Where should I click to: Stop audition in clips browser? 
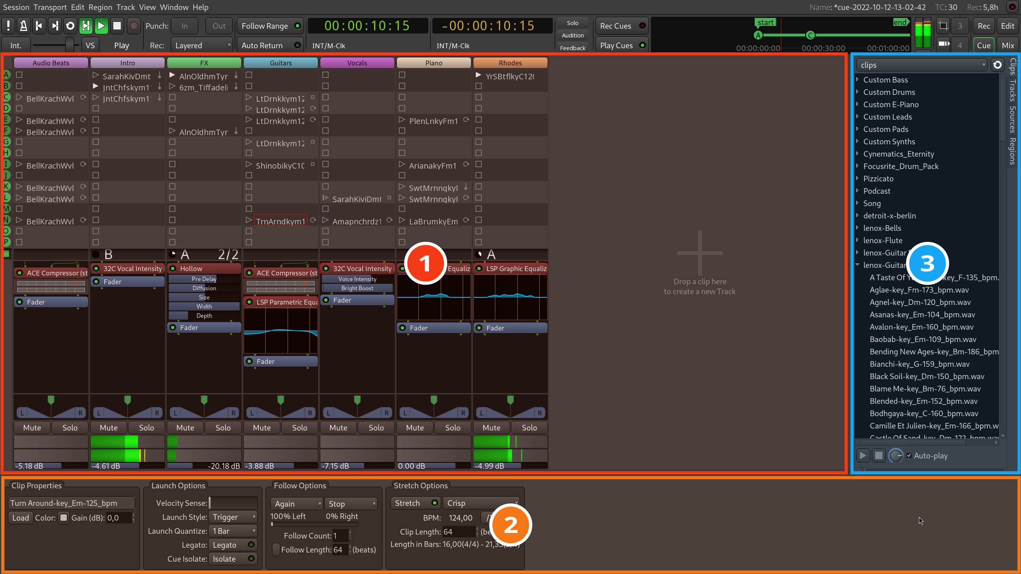click(879, 456)
